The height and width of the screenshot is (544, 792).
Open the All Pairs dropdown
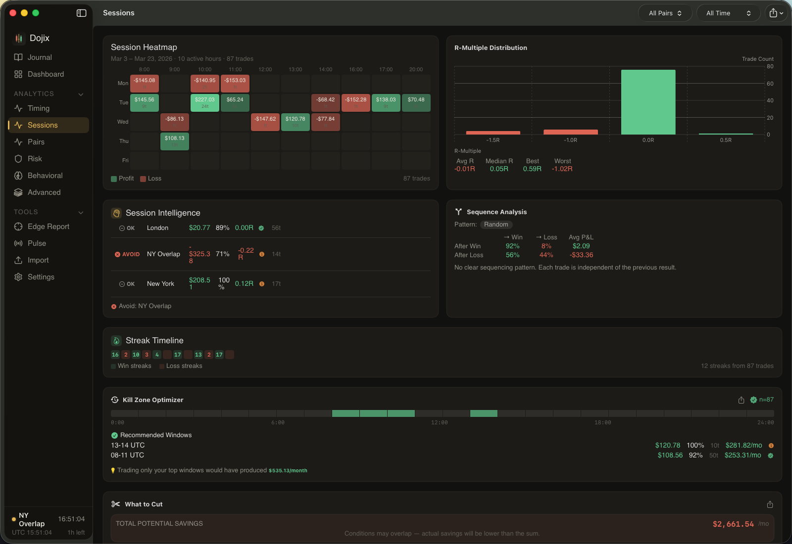point(665,13)
